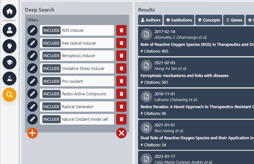Toggle INCLUDE on Redox Active Compound filter
Viewport: 254px width, 164px height.
click(x=51, y=94)
